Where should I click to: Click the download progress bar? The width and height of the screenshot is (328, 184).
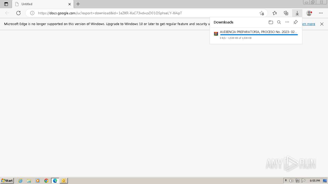259,35
